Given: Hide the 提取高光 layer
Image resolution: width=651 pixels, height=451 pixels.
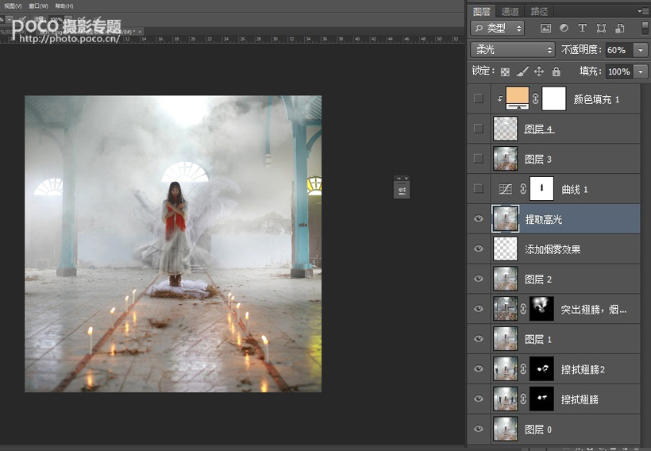Looking at the screenshot, I should click(478, 218).
